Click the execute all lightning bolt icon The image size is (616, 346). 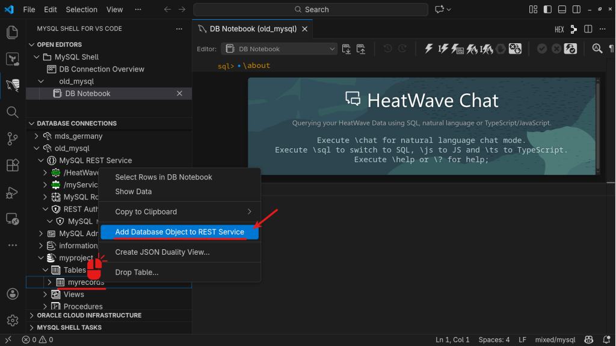(428, 49)
